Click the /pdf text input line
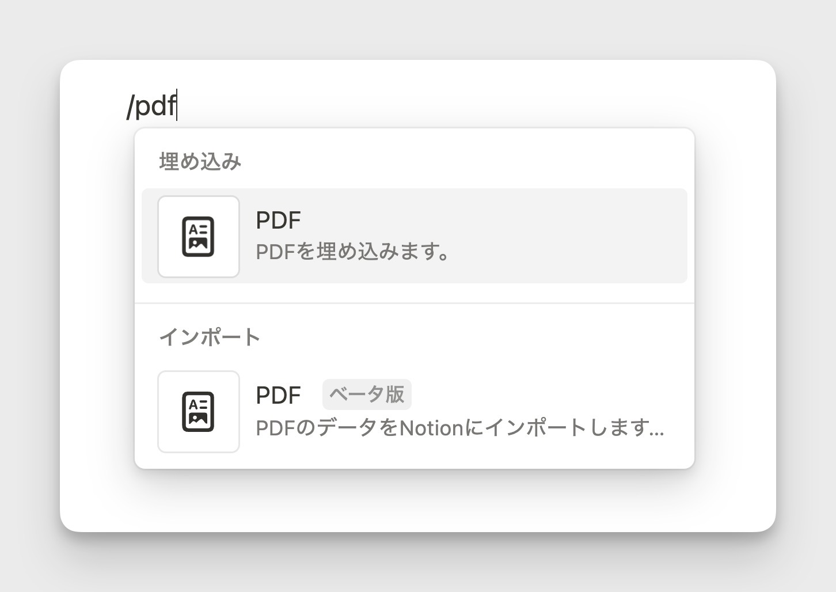 pos(152,106)
